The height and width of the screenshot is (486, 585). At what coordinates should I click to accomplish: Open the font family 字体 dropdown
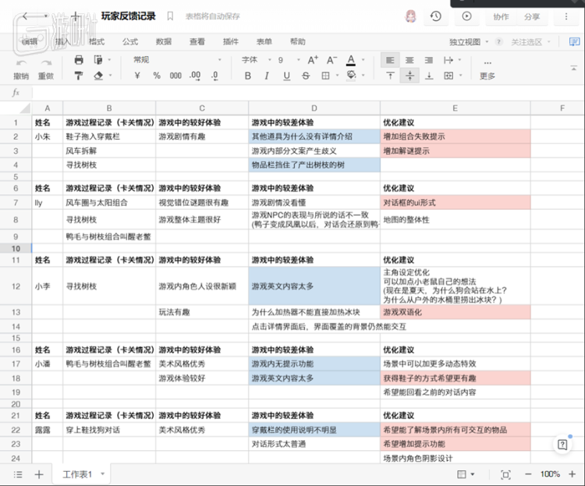257,60
